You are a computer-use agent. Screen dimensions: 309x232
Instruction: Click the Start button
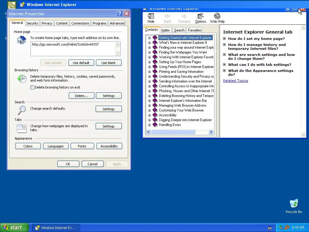[x=14, y=227]
